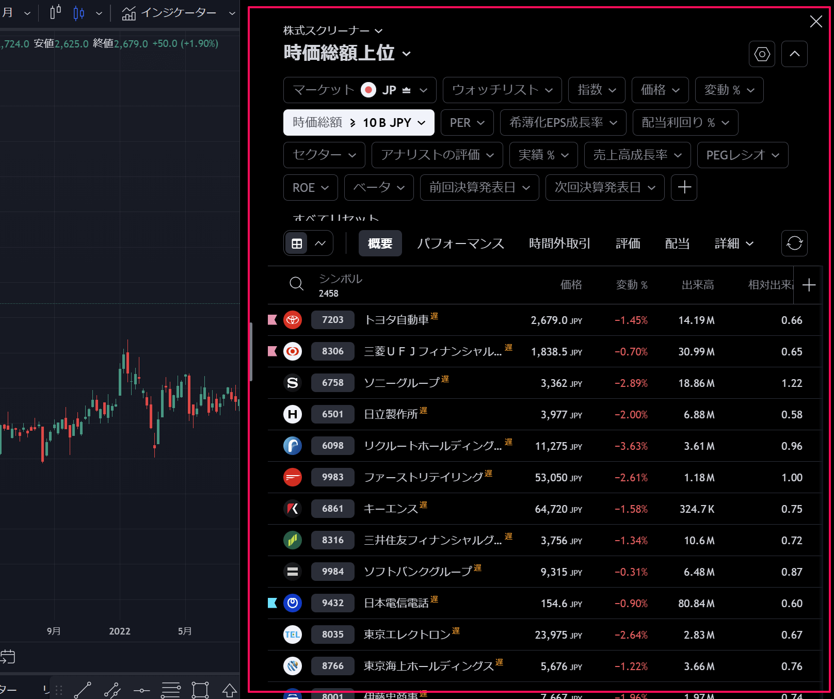834x699 pixels.
Task: Open the 次回決算発表日 filter dropdown
Action: click(x=605, y=188)
